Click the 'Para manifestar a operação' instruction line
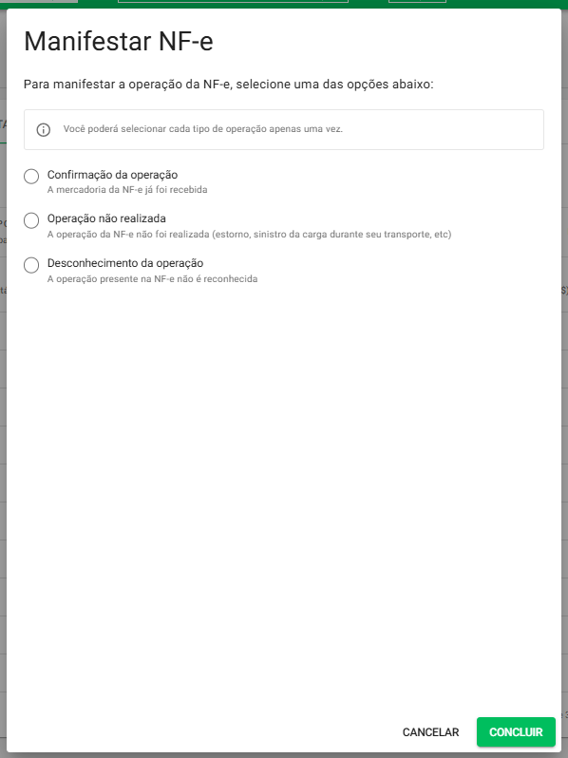The image size is (568, 758). [x=229, y=85]
